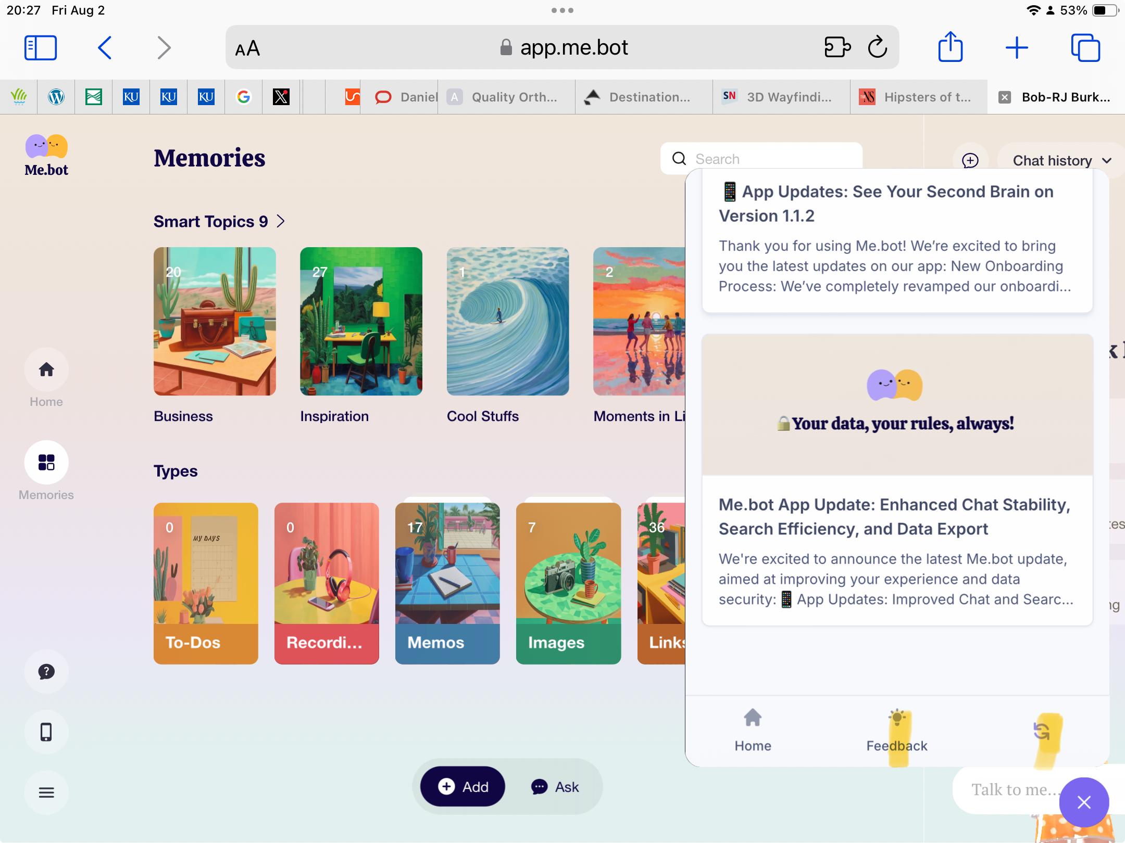The image size is (1125, 843).
Task: Toggle Safari sidebar panel
Action: pos(41,48)
